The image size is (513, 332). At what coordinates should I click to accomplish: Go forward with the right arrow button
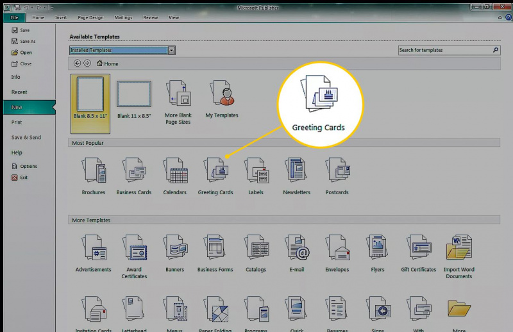87,63
